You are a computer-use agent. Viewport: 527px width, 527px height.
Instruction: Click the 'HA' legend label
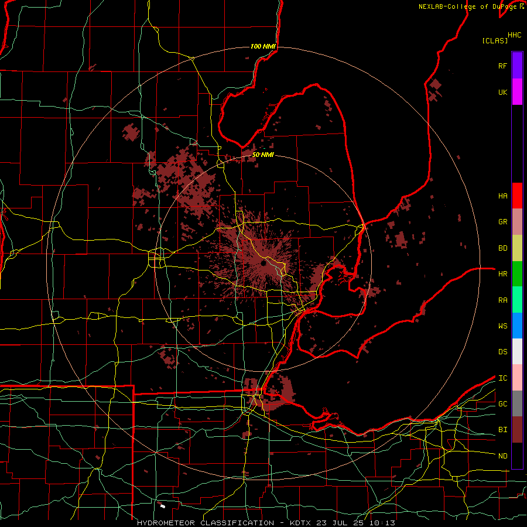tap(502, 196)
